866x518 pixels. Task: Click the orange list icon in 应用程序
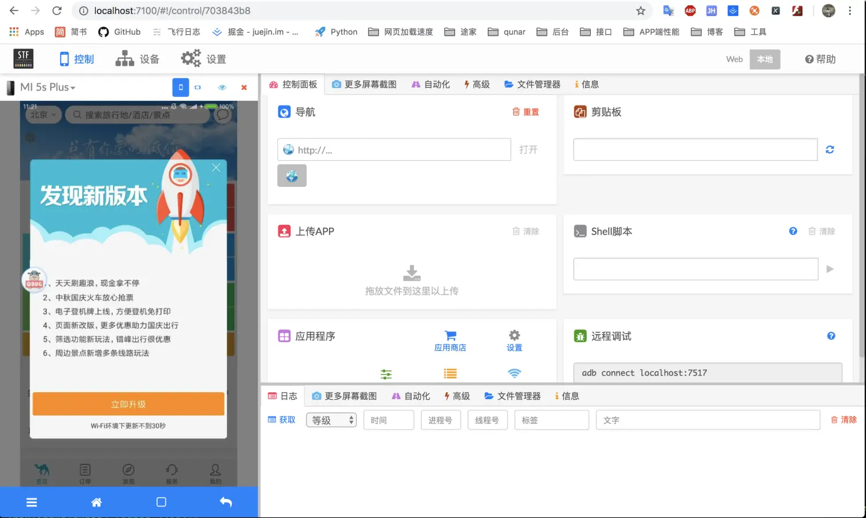coord(450,374)
